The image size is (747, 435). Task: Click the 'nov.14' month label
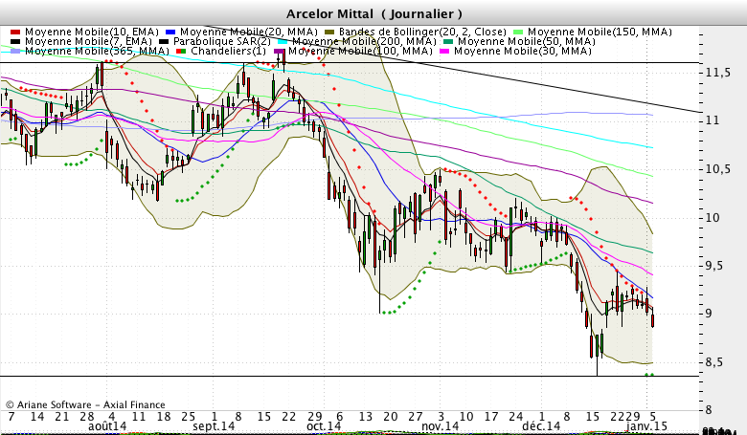pos(441,425)
